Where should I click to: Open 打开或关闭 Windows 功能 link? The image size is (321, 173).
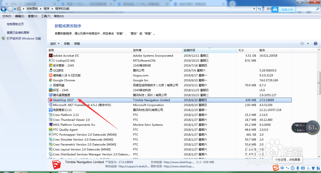pos(24,39)
